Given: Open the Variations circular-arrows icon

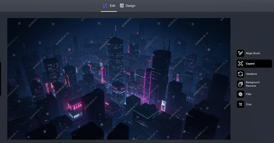Looking at the screenshot, I should click(240, 74).
